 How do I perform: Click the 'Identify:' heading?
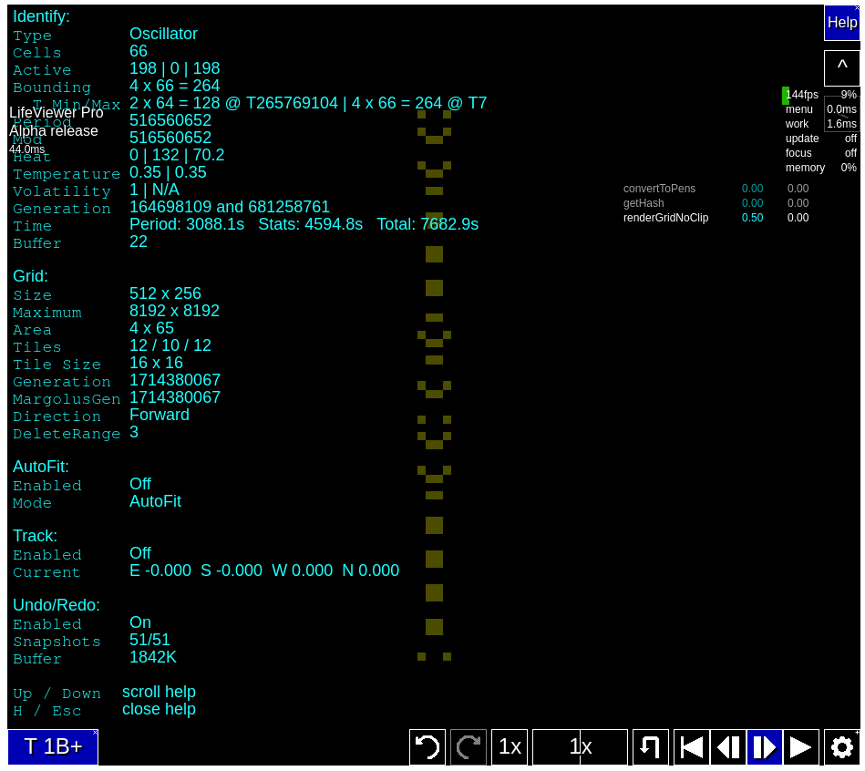tap(41, 16)
